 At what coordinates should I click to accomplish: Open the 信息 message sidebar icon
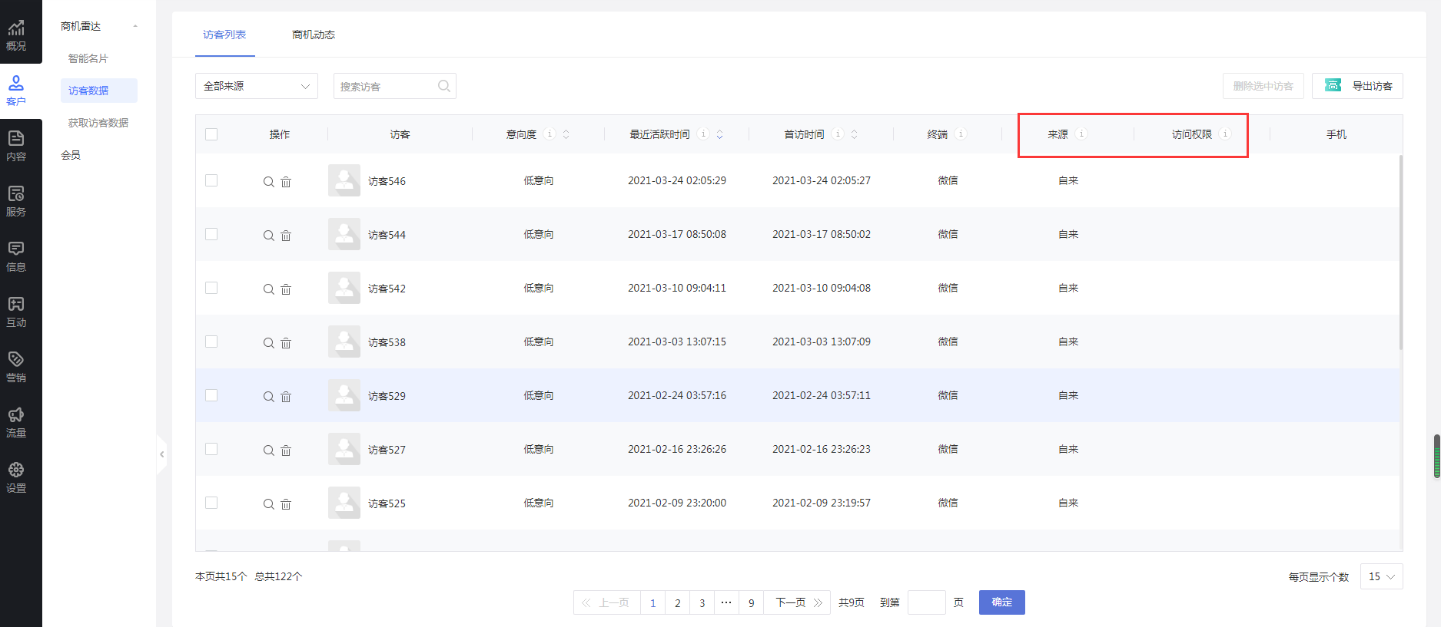16,256
